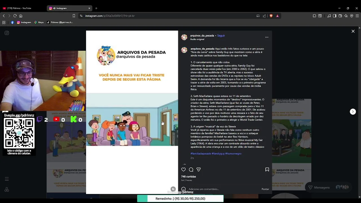Click the browser forward arrow
The image size is (361, 203).
(x=9, y=16)
